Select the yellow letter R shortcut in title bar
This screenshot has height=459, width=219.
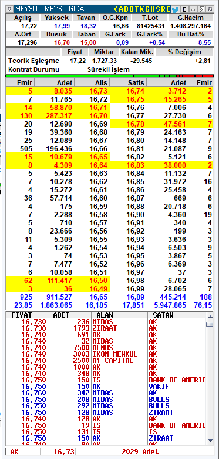[x=163, y=9]
